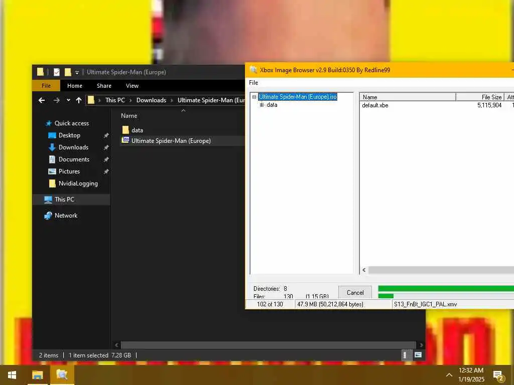Open the View ribbon tab in File Explorer
Image resolution: width=514 pixels, height=385 pixels.
pos(132,85)
